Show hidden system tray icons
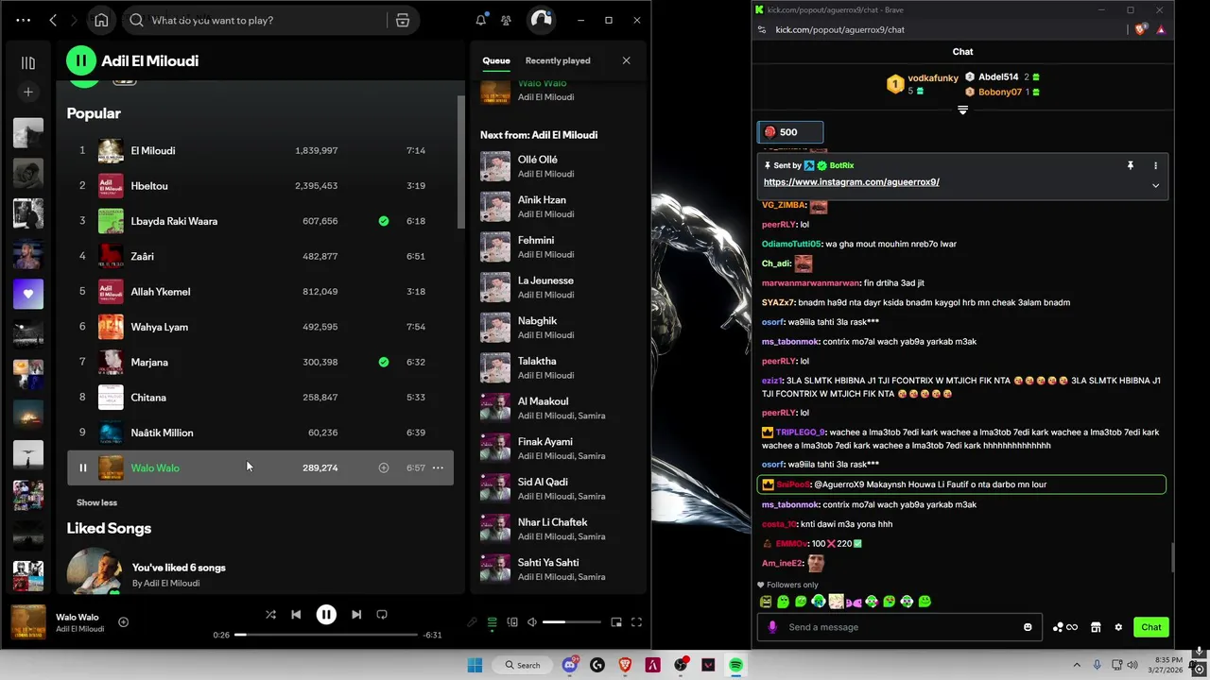 (1077, 665)
